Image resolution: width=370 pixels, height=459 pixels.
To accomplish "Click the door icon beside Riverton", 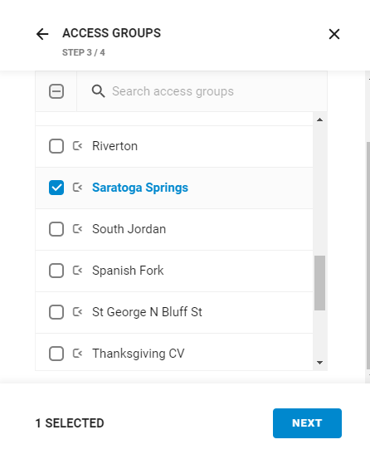I will [77, 146].
